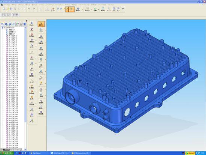Activate the スイープ (sweep) surface tool
This screenshot has width=206, height=155.
[x=32, y=30]
